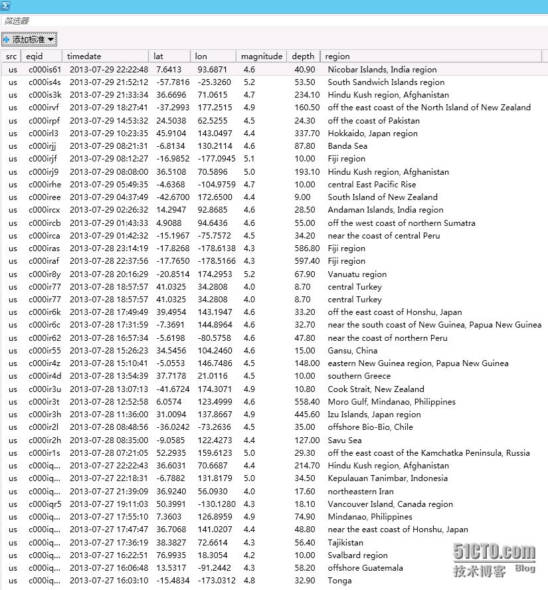Select eqid c000iras
The image size is (548, 590).
pos(44,248)
